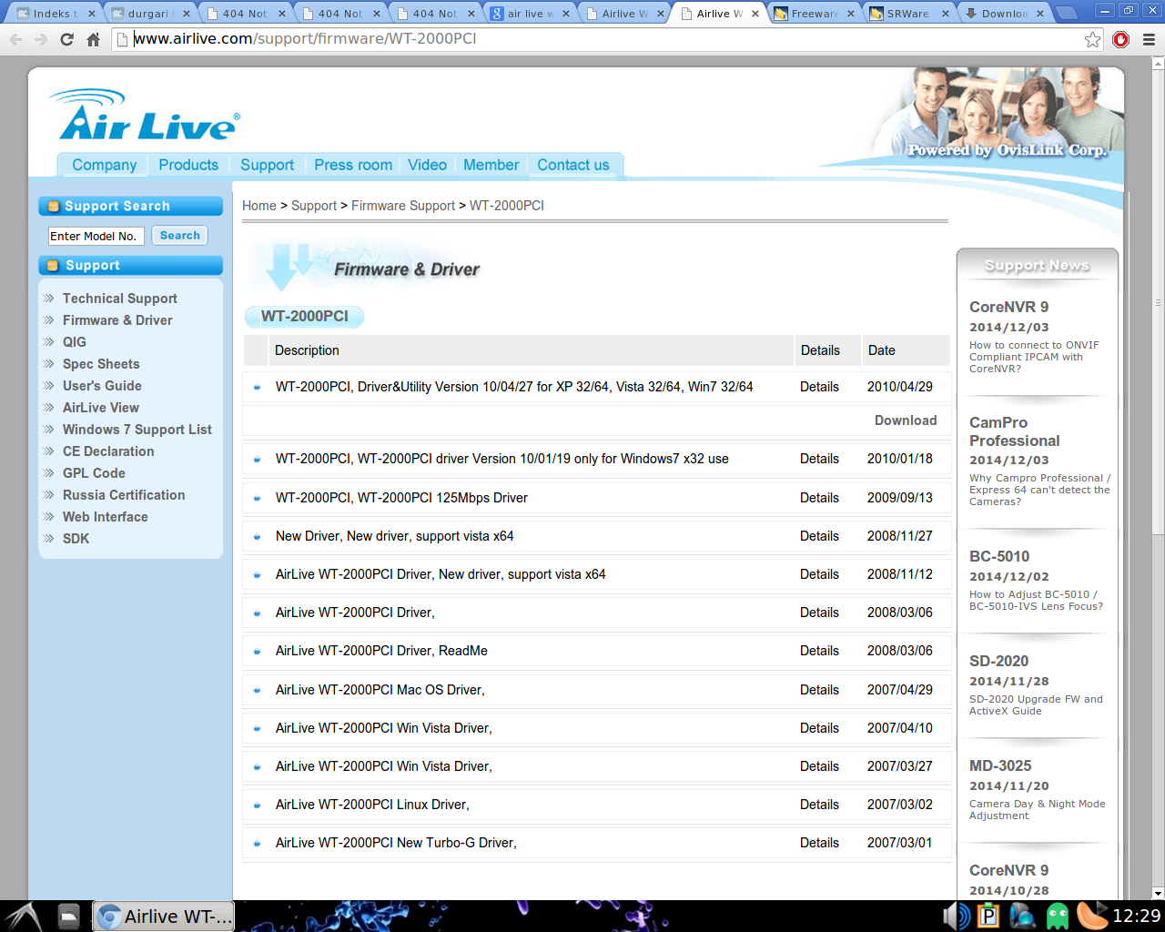Click the AirLive logo
This screenshot has width=1165, height=932.
tap(146, 116)
